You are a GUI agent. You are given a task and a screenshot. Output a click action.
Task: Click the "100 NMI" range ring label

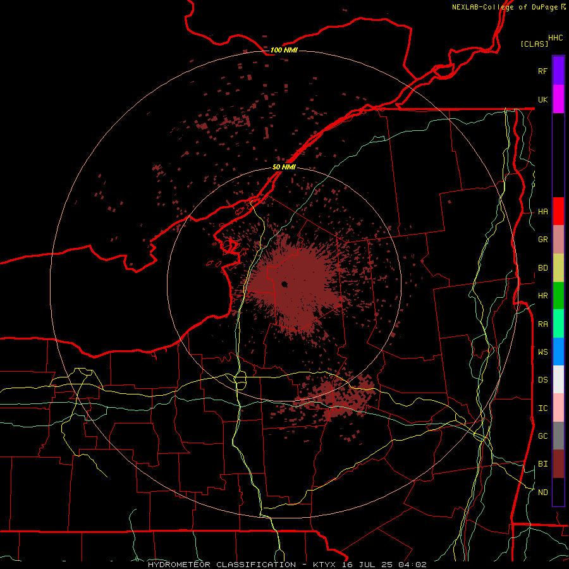coord(284,50)
